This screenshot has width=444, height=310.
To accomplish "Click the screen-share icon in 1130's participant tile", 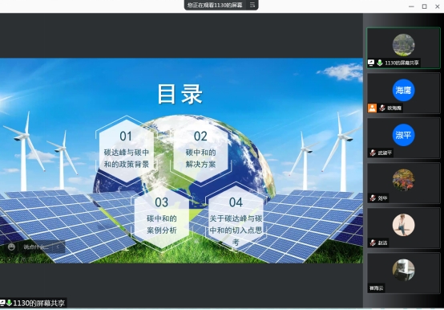I will click(x=371, y=63).
